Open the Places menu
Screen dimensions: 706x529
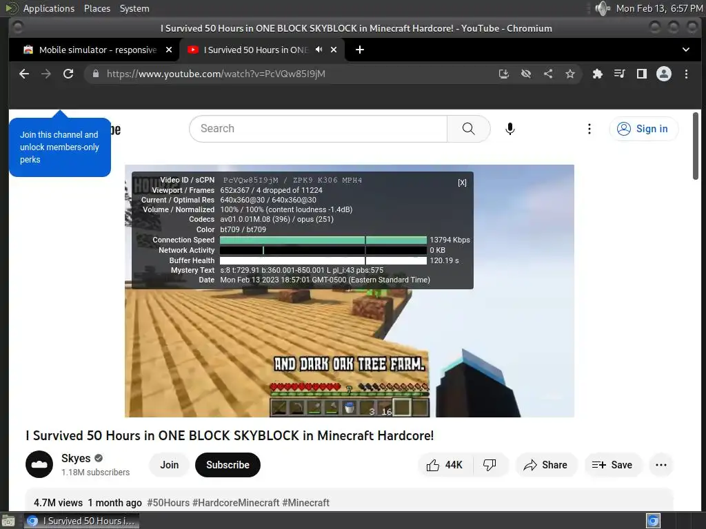pyautogui.click(x=97, y=8)
